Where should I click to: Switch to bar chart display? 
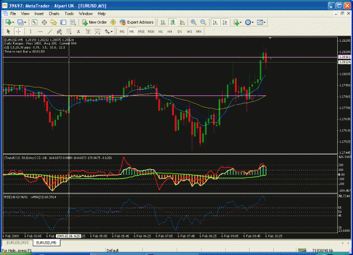pos(163,22)
